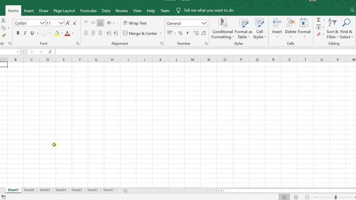Toggle Bold formatting
This screenshot has width=356, height=200.
point(18,33)
